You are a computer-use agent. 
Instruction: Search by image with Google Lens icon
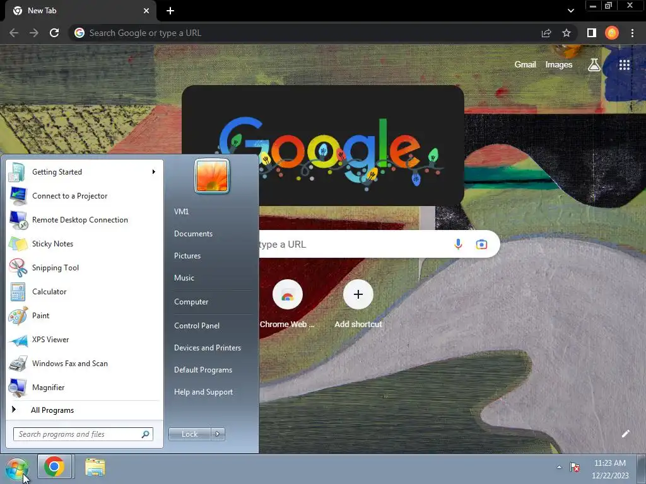point(481,244)
